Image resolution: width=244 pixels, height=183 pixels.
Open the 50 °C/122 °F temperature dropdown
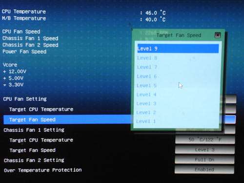pyautogui.click(x=205, y=140)
